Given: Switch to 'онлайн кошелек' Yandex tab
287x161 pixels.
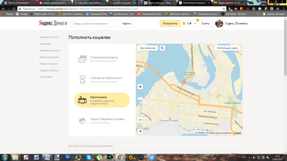Looking at the screenshot, I should tap(124, 3).
